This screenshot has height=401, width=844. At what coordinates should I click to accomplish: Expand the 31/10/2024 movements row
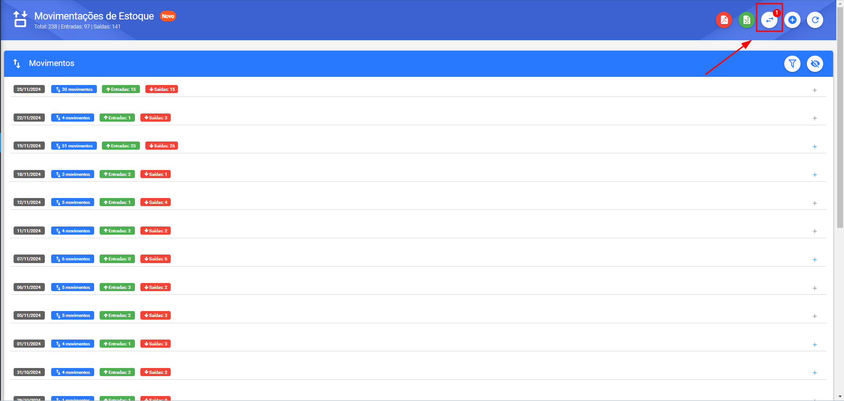pyautogui.click(x=815, y=373)
